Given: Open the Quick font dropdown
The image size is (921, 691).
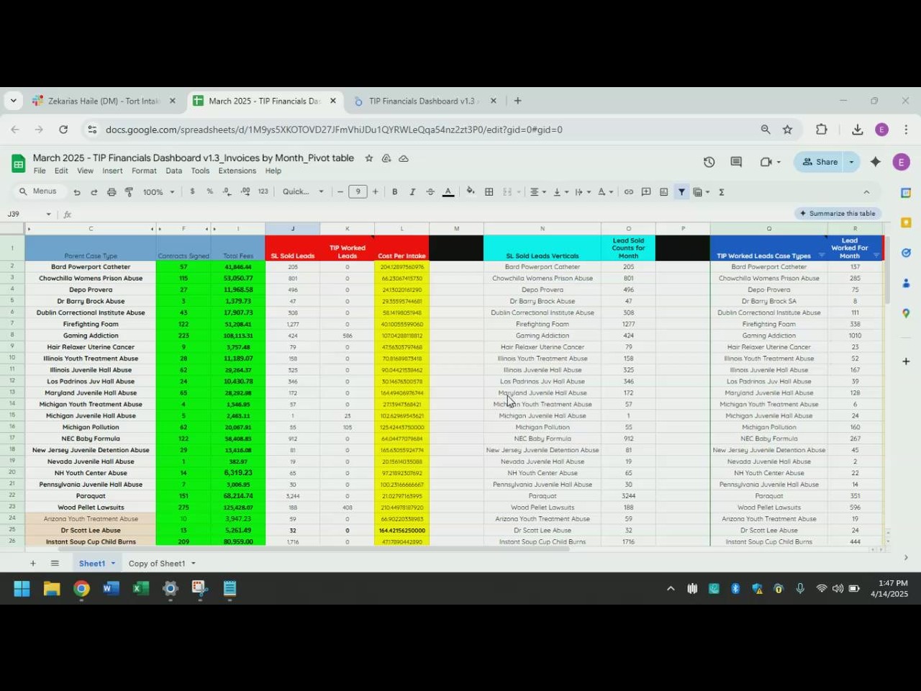Looking at the screenshot, I should pyautogui.click(x=303, y=191).
